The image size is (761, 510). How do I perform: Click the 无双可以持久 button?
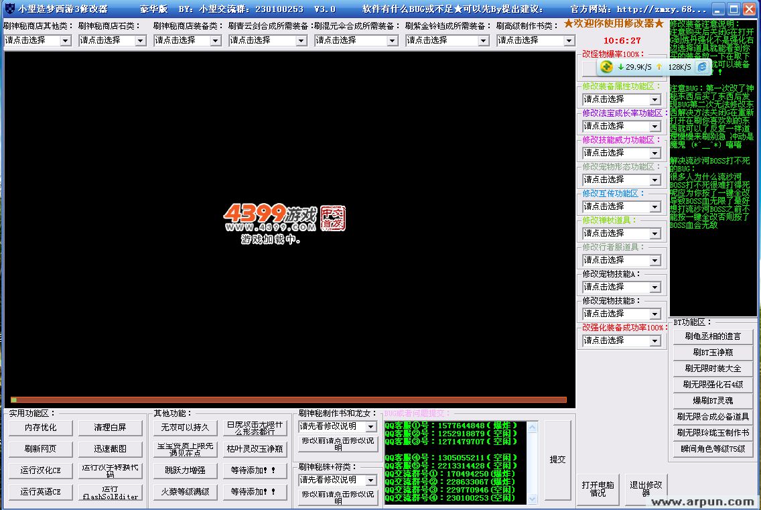tap(185, 428)
